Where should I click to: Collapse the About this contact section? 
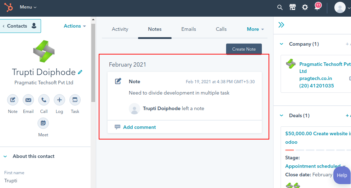coord(5,156)
